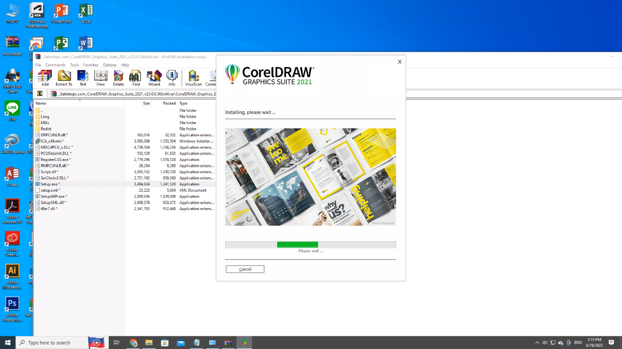Click the taskbar search box
Viewport: 622px width, 349px height.
click(x=62, y=342)
